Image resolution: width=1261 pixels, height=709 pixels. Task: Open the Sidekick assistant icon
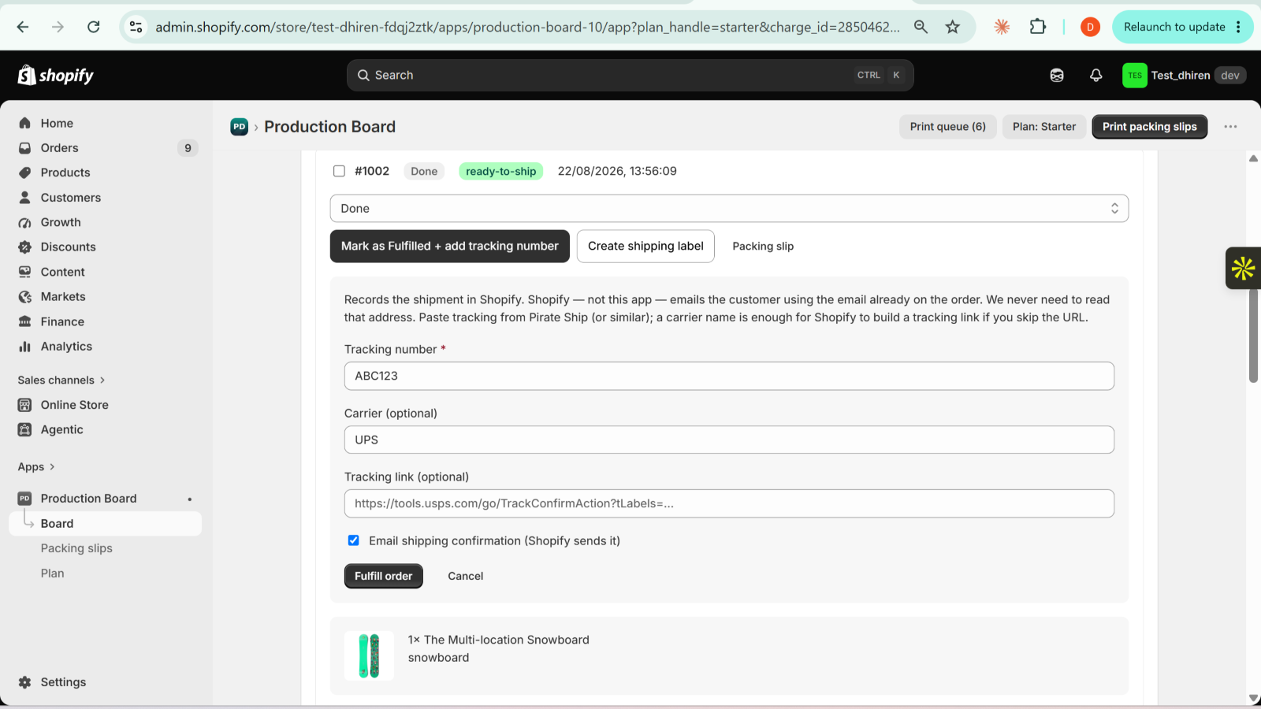point(1057,76)
